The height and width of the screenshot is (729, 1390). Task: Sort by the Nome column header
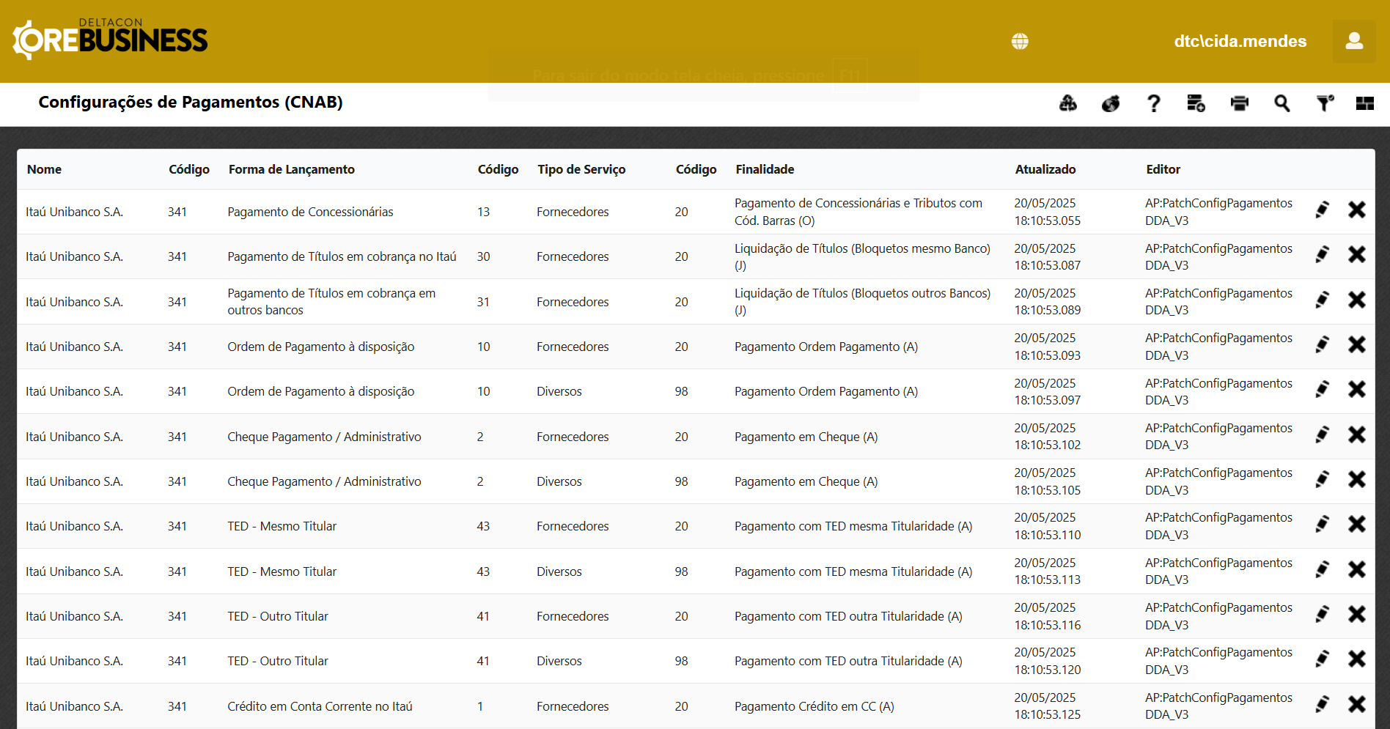tap(44, 169)
